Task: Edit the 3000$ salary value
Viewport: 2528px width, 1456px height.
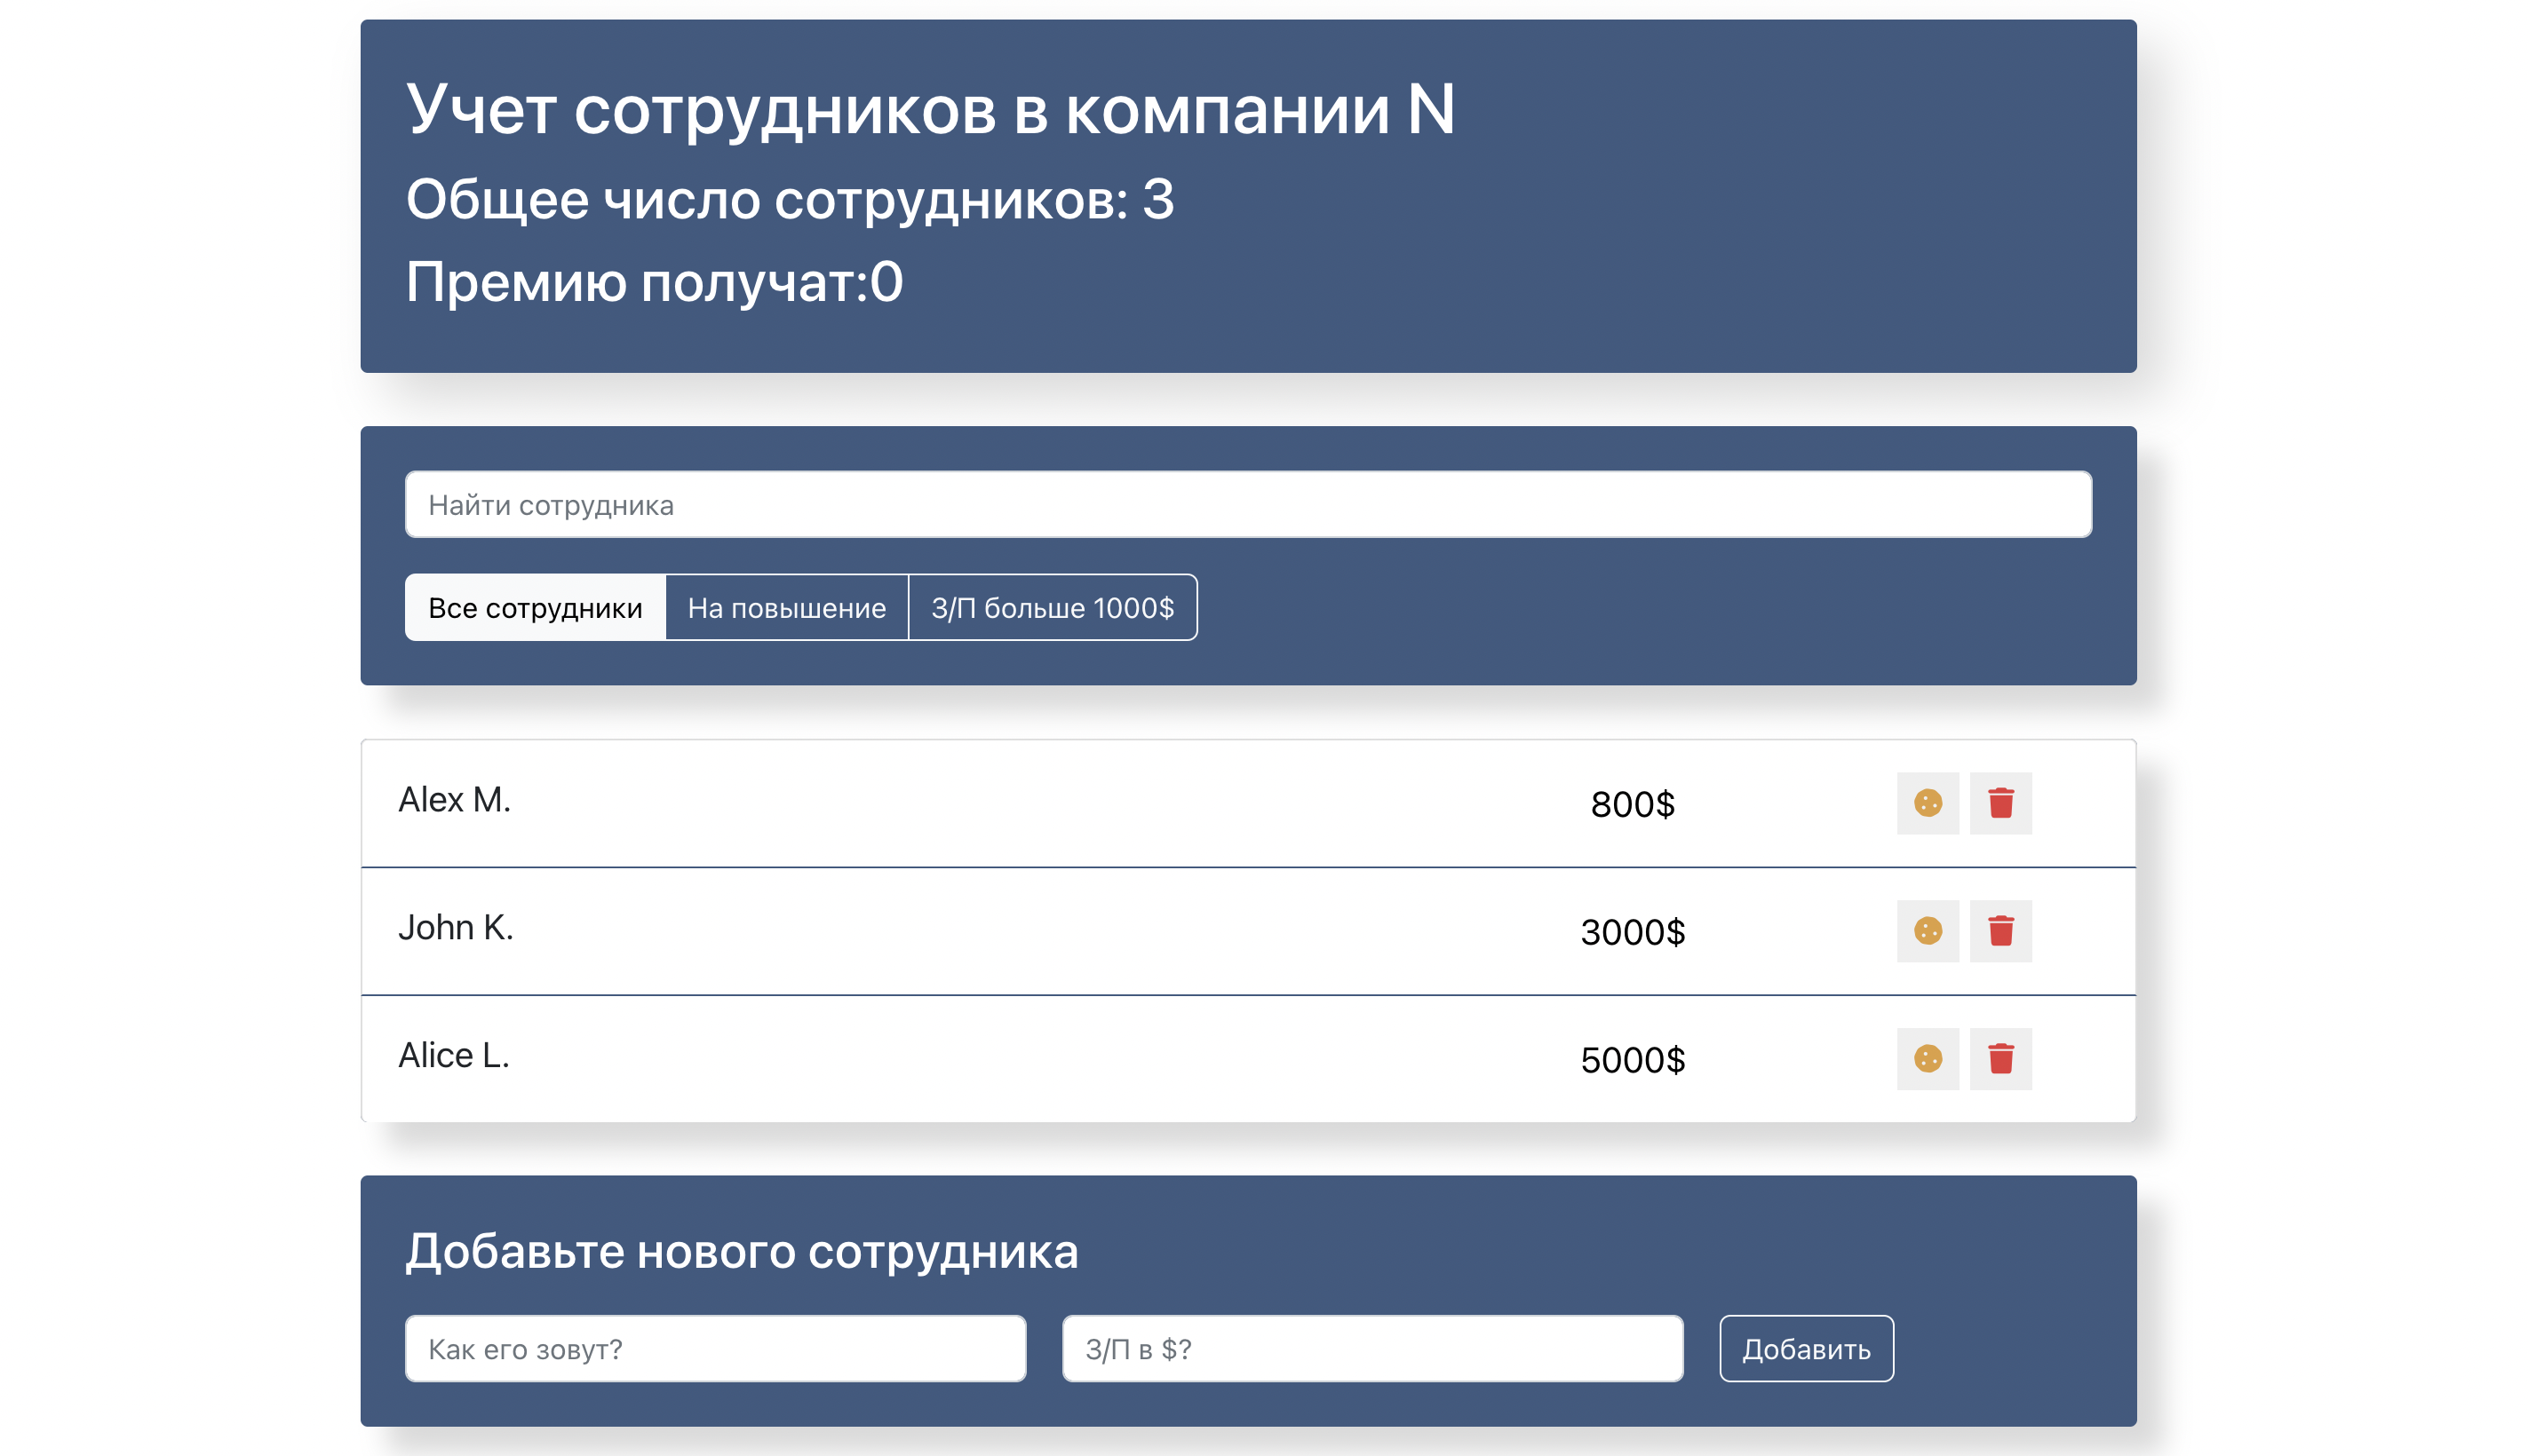Action: coord(1632,932)
